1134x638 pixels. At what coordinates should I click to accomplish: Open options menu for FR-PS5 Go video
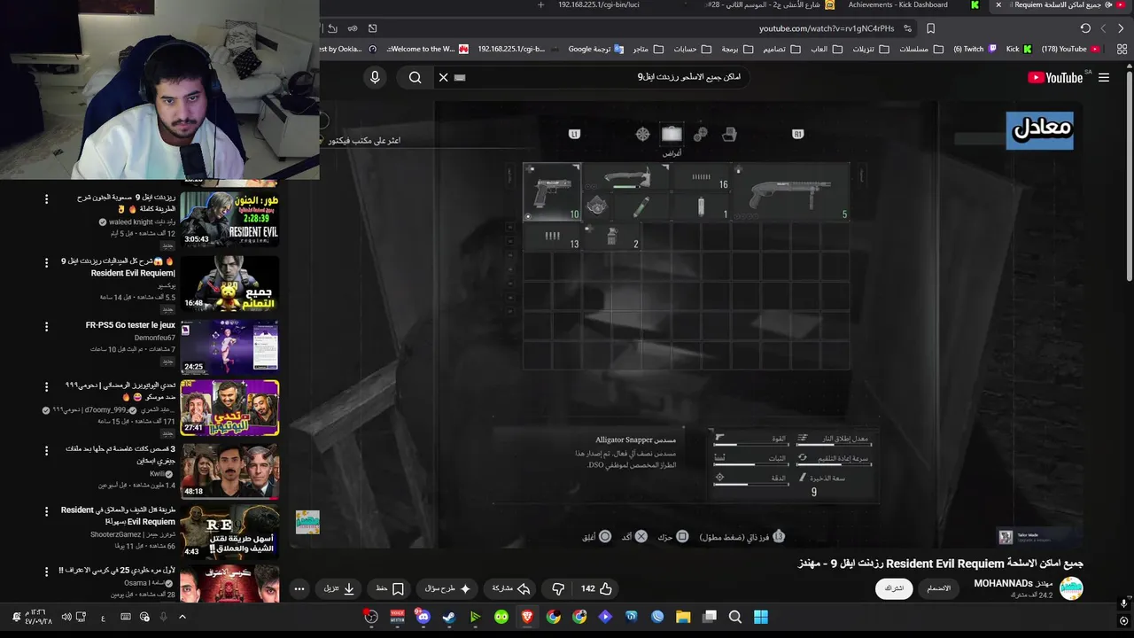click(x=47, y=327)
